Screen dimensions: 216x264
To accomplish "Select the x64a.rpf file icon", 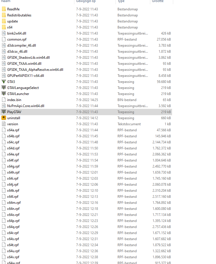I will tap(4, 130).
